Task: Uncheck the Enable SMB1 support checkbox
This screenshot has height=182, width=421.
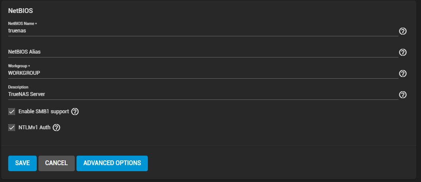Action: tap(12, 112)
